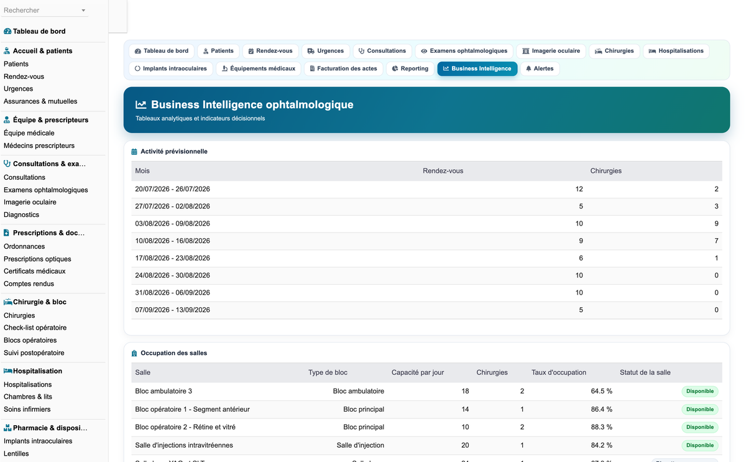The width and height of the screenshot is (746, 462).
Task: Open the Imagerie oculaire tab
Action: click(551, 51)
